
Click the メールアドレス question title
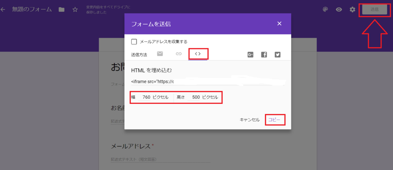pos(130,146)
